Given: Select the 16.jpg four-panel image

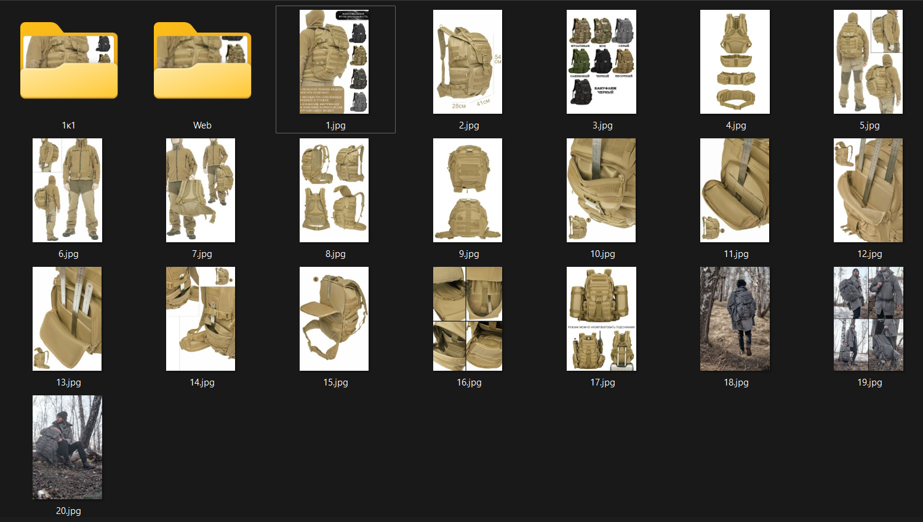Looking at the screenshot, I should click(468, 318).
